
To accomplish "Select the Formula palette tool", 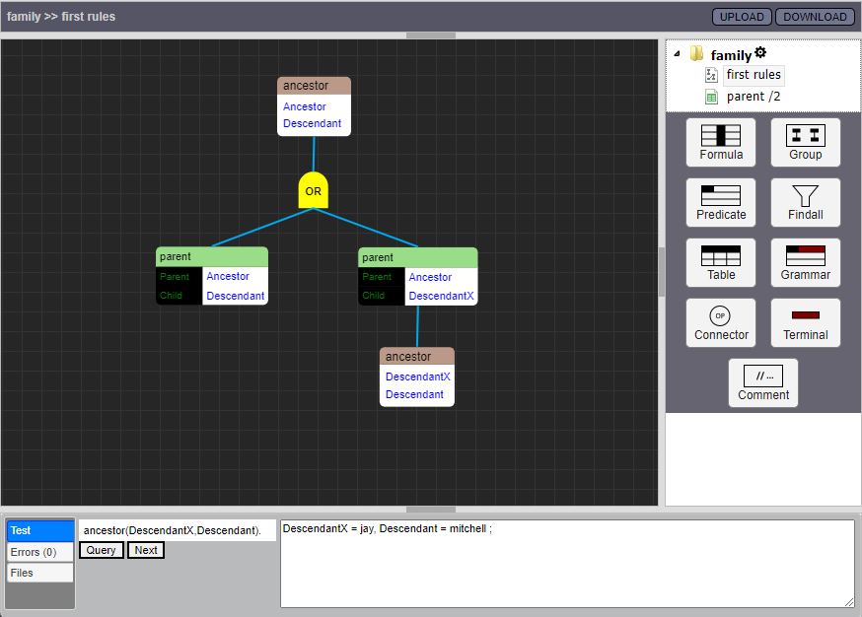I will click(720, 142).
